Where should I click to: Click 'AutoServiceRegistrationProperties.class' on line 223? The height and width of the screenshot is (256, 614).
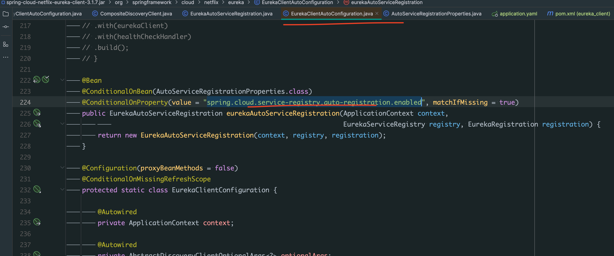tap(232, 91)
